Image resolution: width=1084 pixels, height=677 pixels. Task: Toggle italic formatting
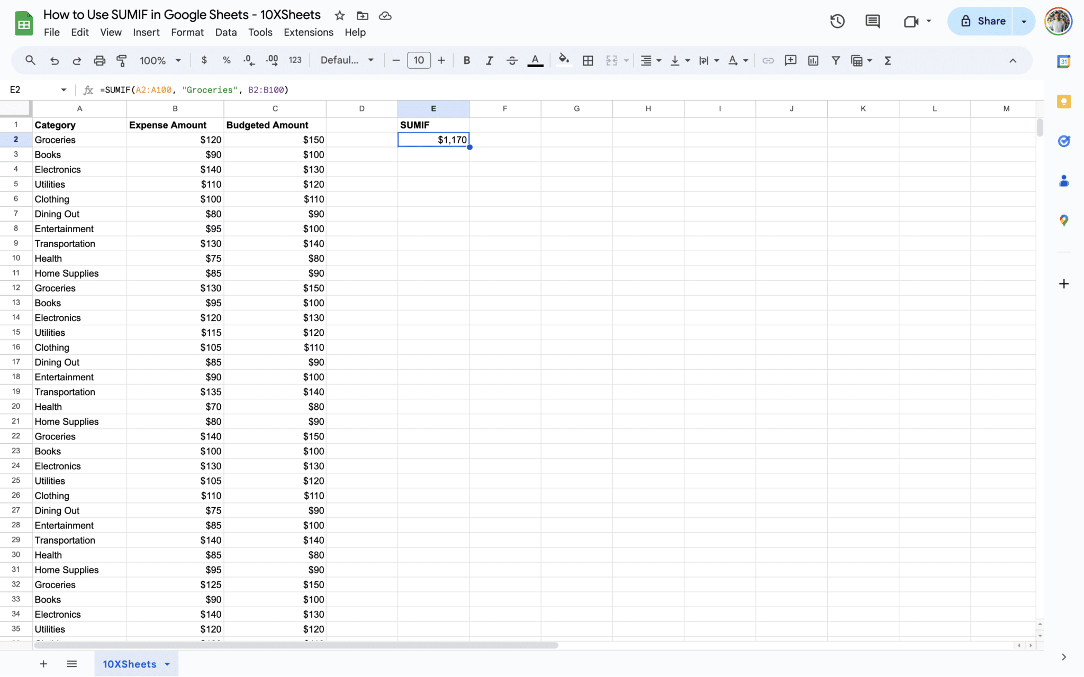pos(489,60)
